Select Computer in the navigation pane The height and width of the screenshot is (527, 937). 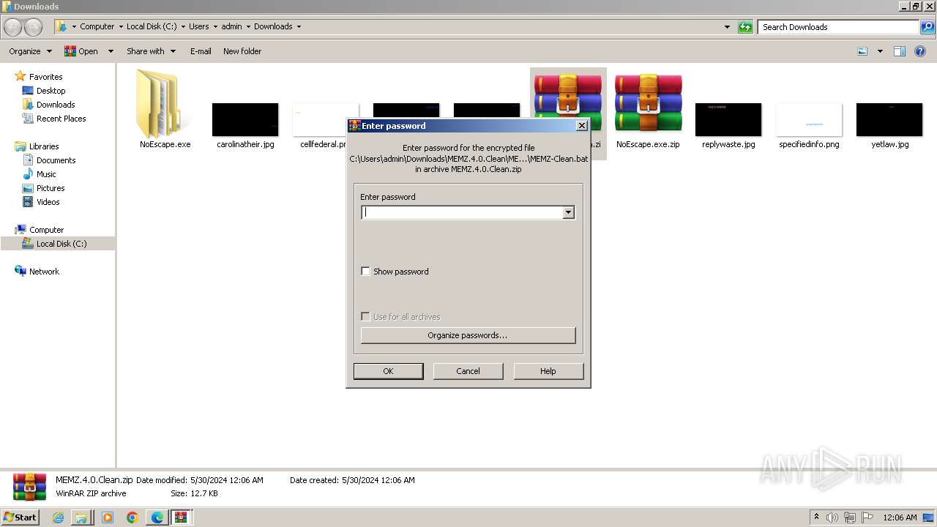coord(46,230)
